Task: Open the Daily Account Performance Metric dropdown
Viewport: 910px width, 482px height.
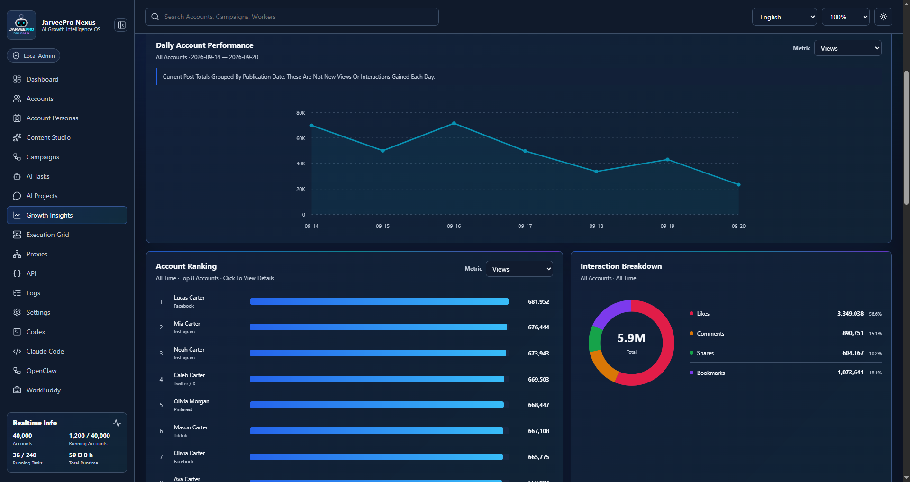Action: pos(847,48)
